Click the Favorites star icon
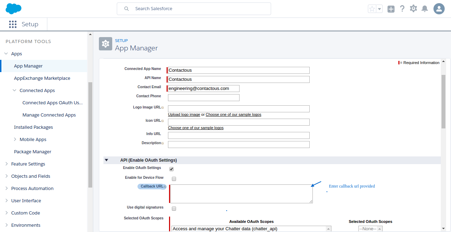The image size is (451, 232). (372, 9)
